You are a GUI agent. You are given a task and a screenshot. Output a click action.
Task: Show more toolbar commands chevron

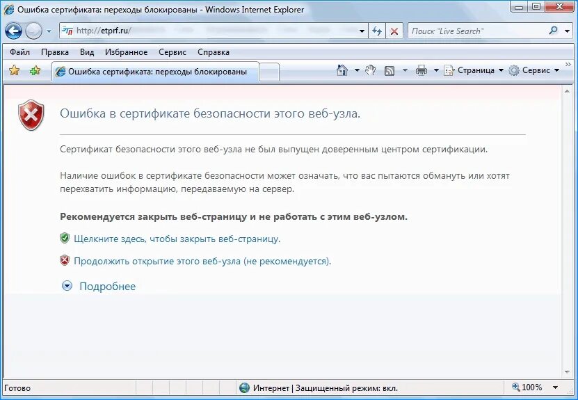click(x=568, y=64)
